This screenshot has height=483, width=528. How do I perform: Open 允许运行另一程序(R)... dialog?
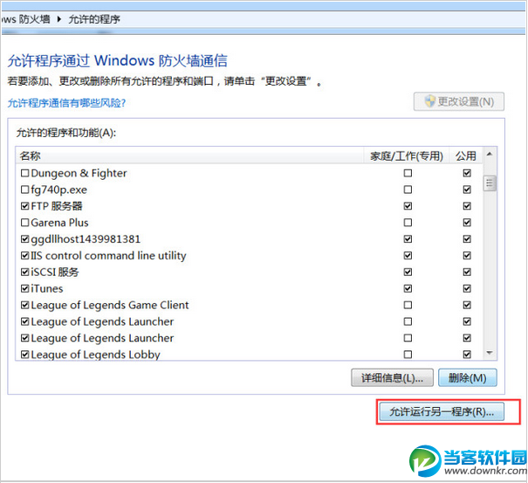(442, 411)
